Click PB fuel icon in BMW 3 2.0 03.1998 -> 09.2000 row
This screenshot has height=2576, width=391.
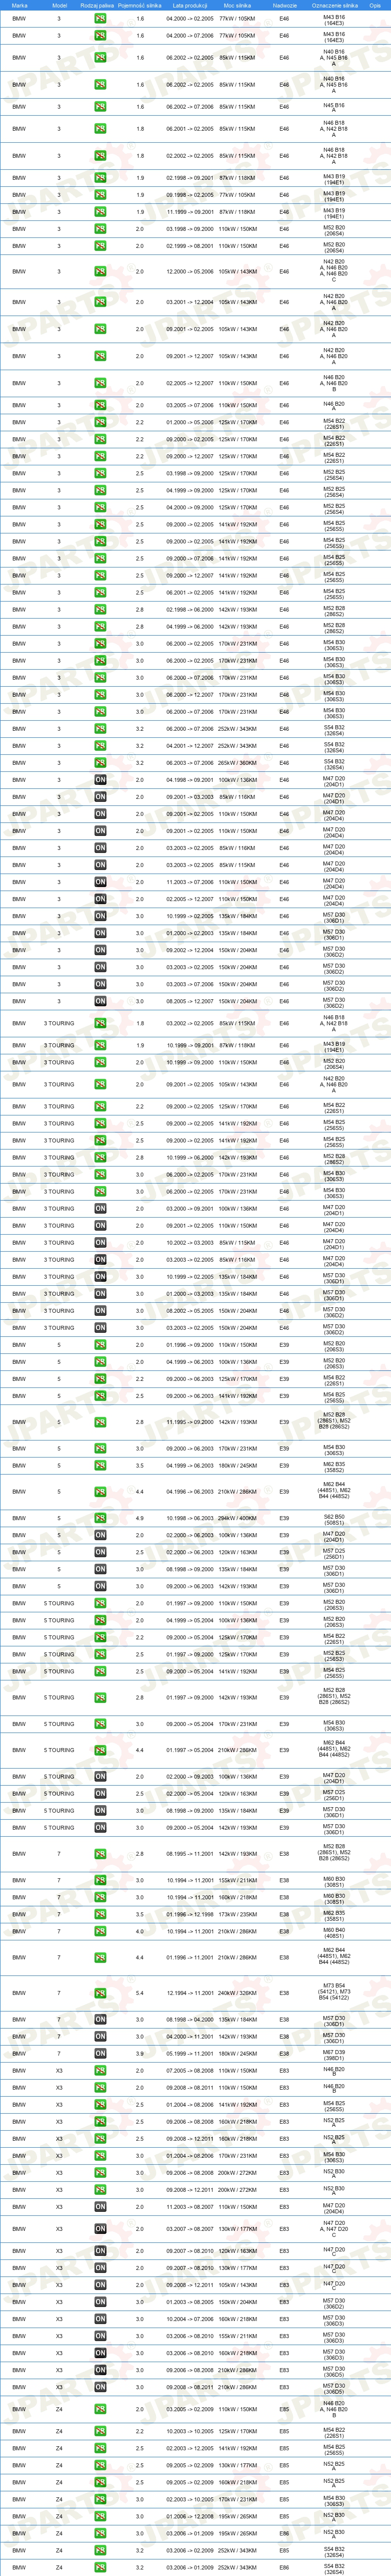click(x=100, y=229)
